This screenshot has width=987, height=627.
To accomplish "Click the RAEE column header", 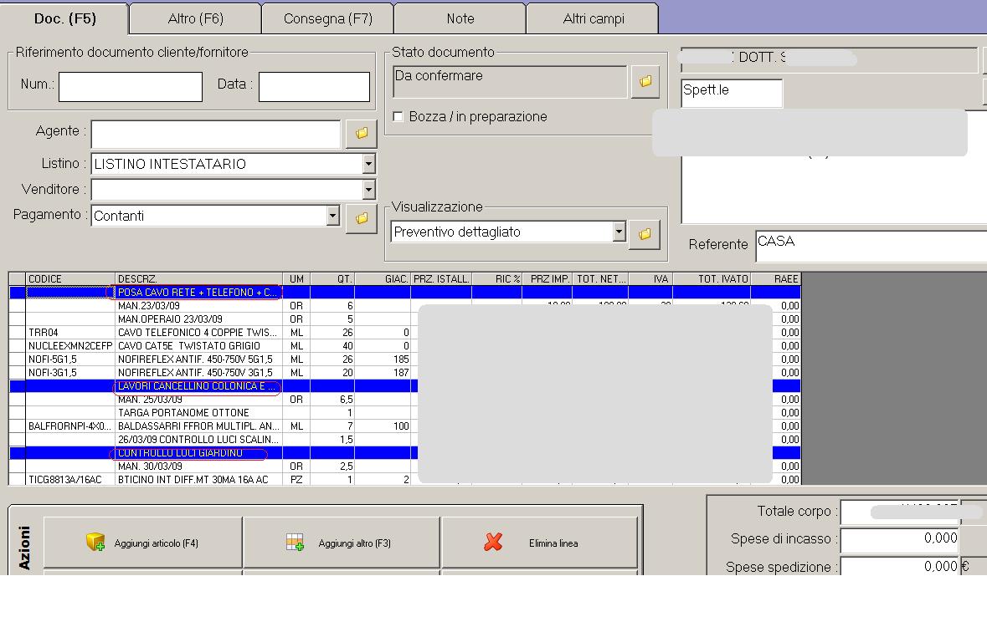I will pos(775,278).
